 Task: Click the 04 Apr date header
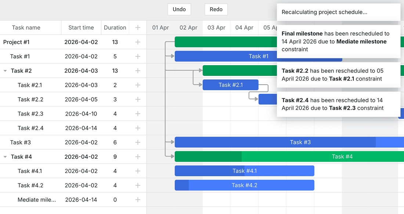pyautogui.click(x=244, y=27)
